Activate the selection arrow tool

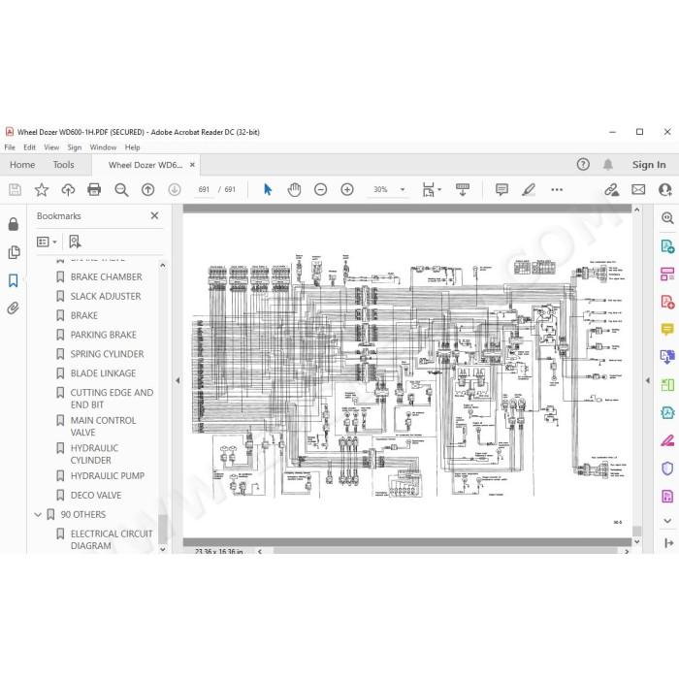[268, 190]
